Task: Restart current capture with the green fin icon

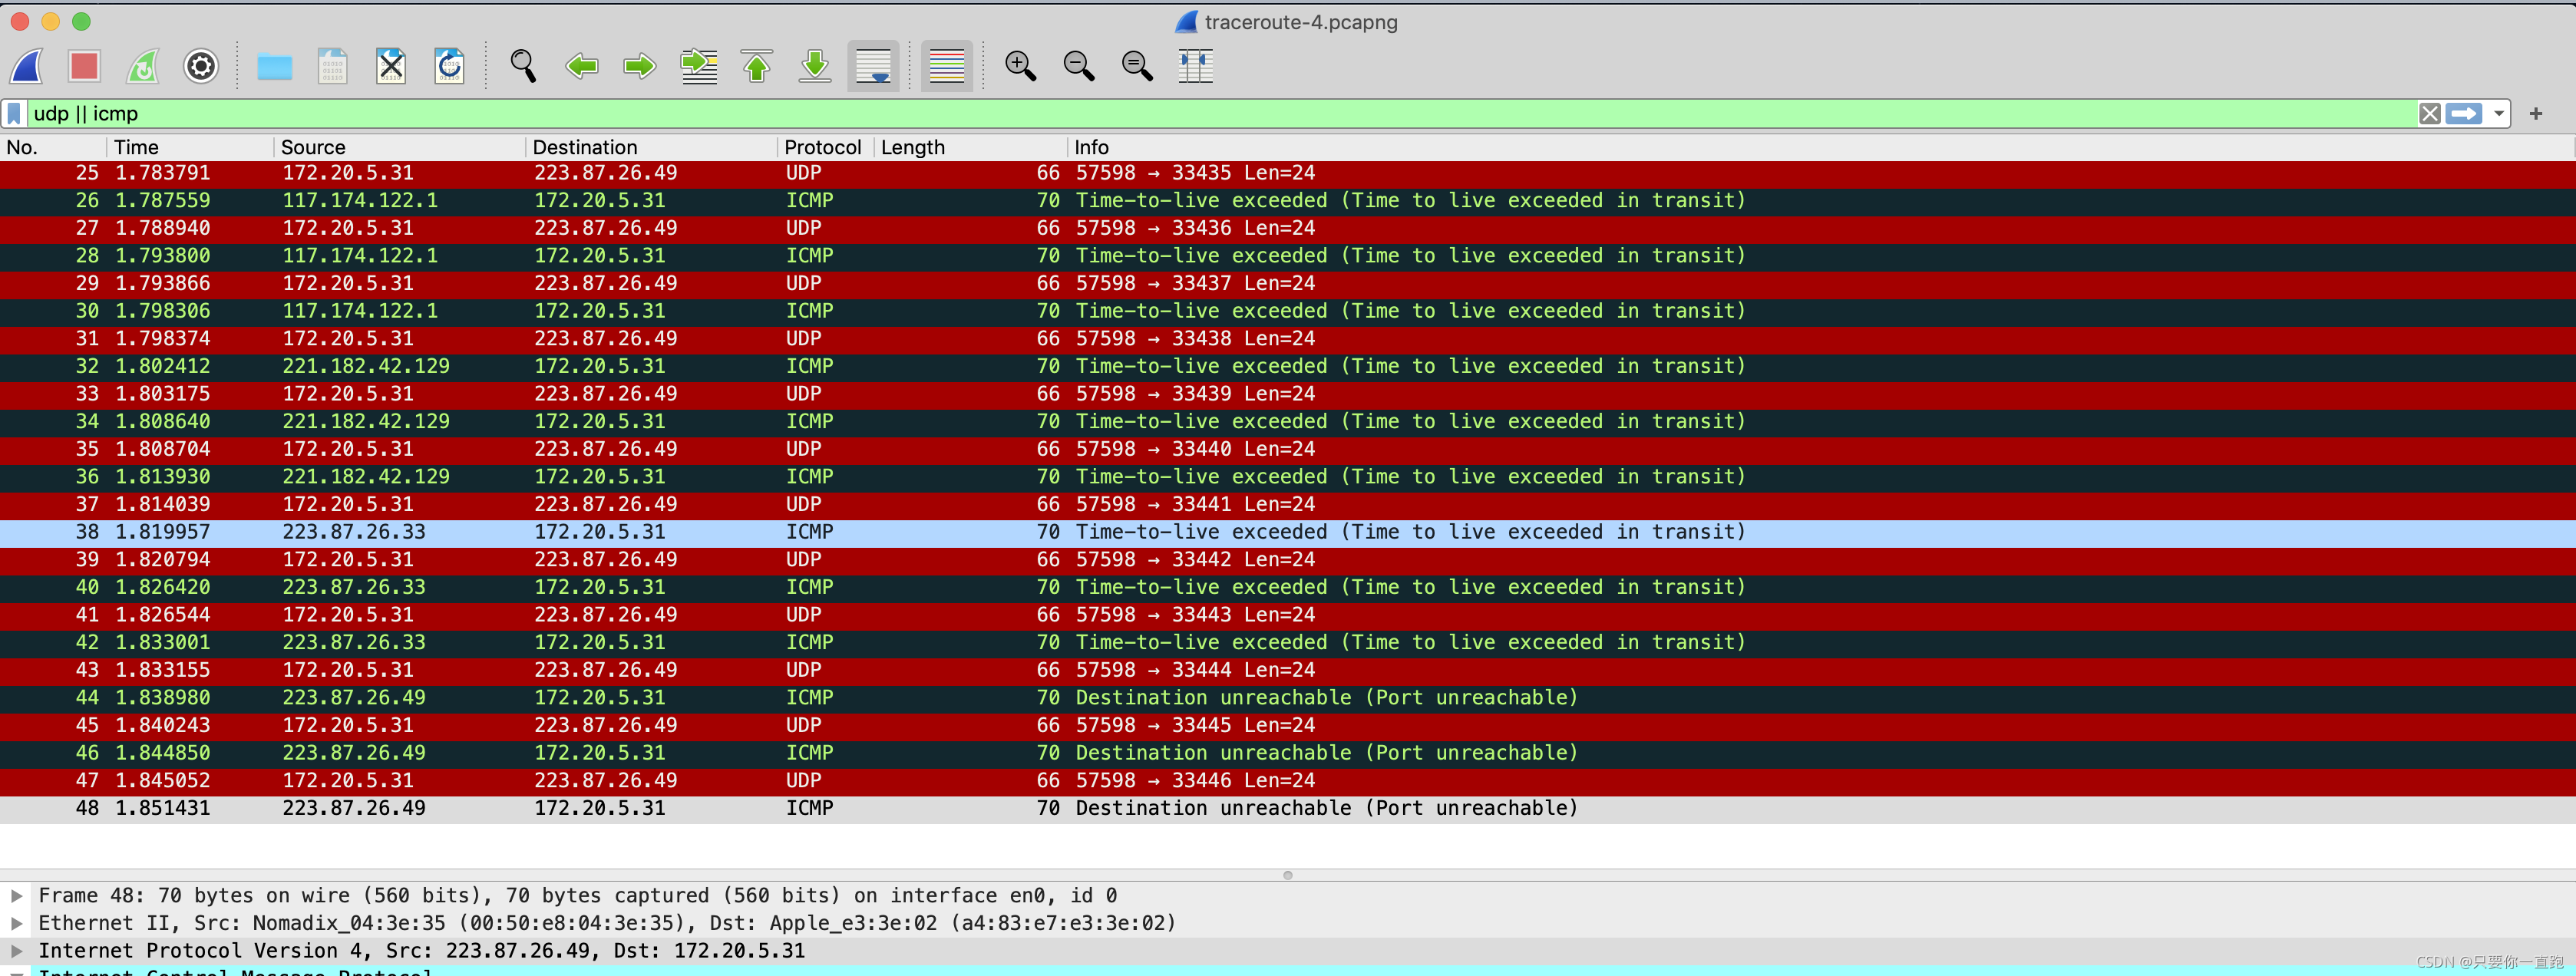Action: 143,67
